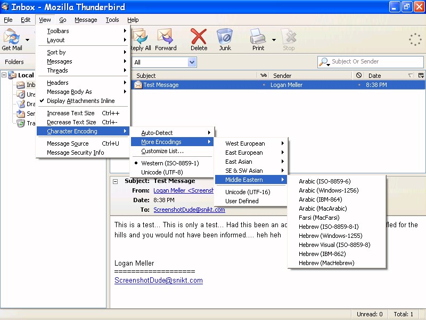Mark message as Junk via toolbar icon
Screen dimensions: 426x320
click(225, 36)
